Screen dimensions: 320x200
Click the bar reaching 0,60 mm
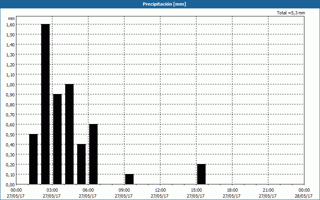click(x=94, y=154)
